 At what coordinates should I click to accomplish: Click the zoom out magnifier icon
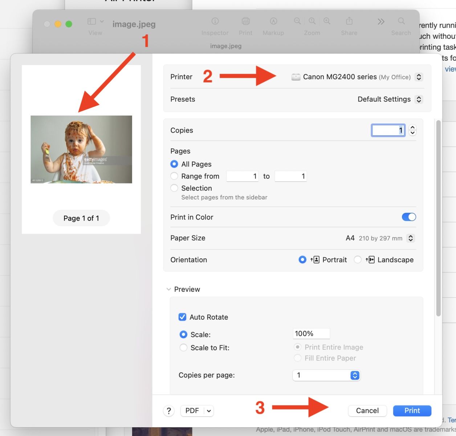[297, 21]
